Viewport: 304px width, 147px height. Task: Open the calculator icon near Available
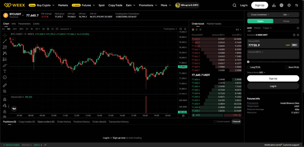(x=298, y=35)
